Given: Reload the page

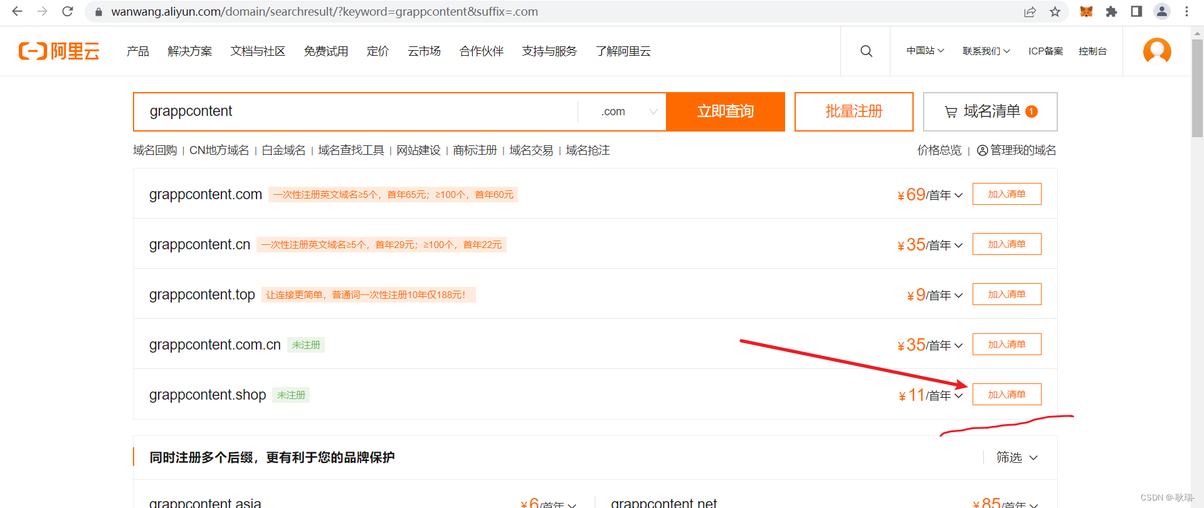Looking at the screenshot, I should pos(68,11).
